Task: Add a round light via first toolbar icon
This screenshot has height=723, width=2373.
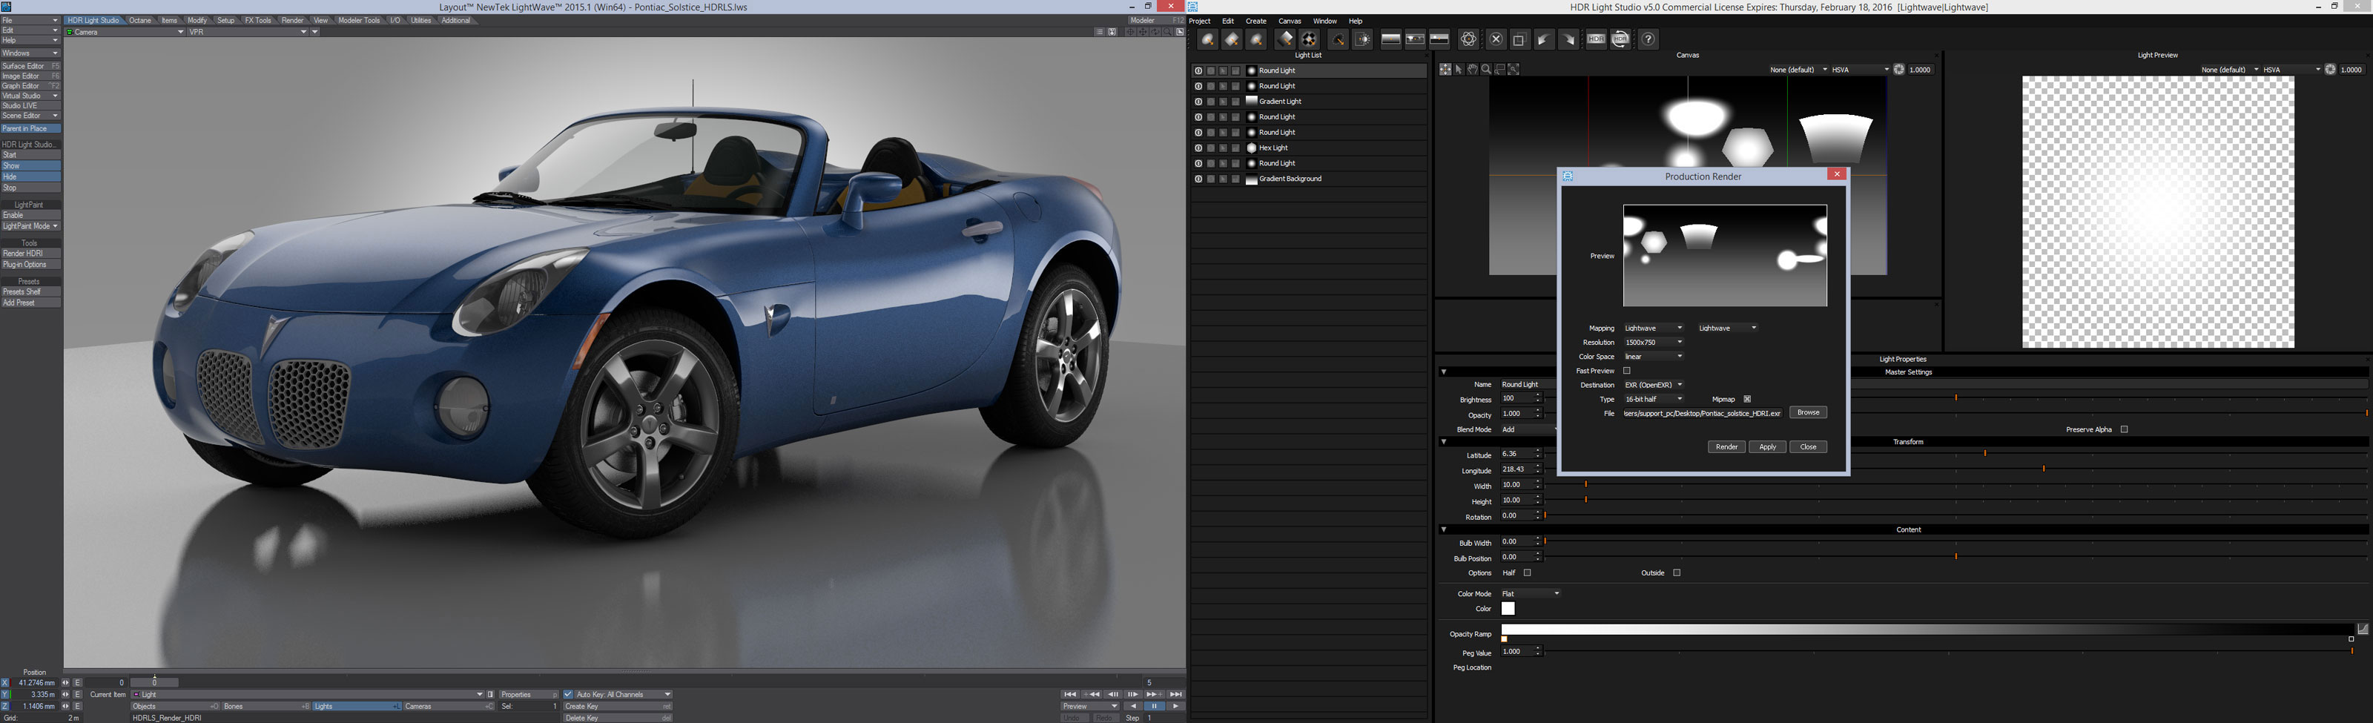Action: point(1208,39)
